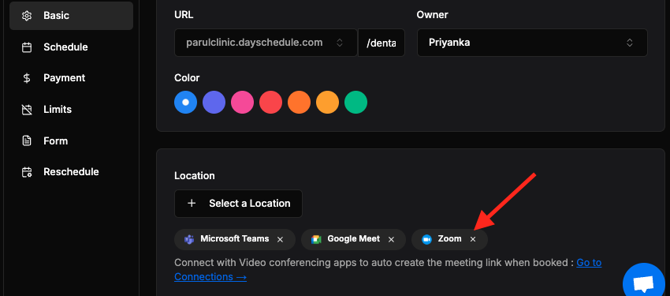Follow the Go to Connections link
This screenshot has height=296, width=670.
pos(388,269)
